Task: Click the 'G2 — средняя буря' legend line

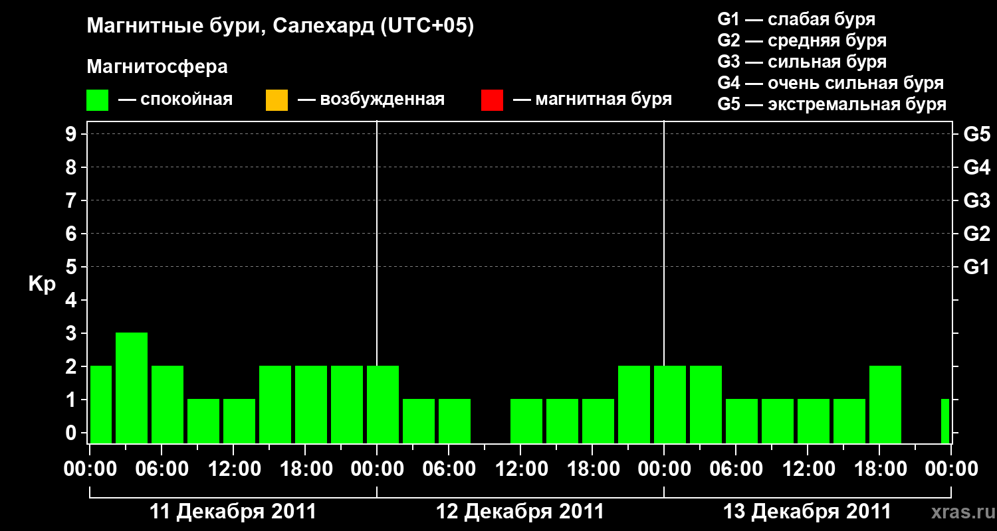Action: pos(802,40)
